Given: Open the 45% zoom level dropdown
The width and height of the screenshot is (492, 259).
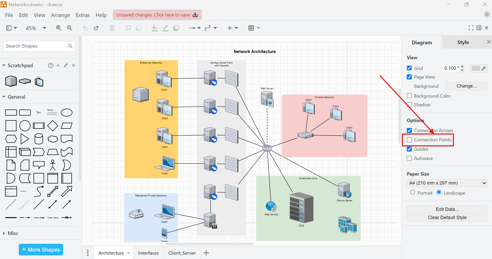Looking at the screenshot, I should tap(36, 28).
